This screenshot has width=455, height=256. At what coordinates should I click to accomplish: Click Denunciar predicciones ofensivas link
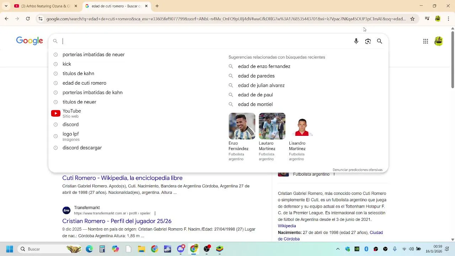[x=358, y=170]
